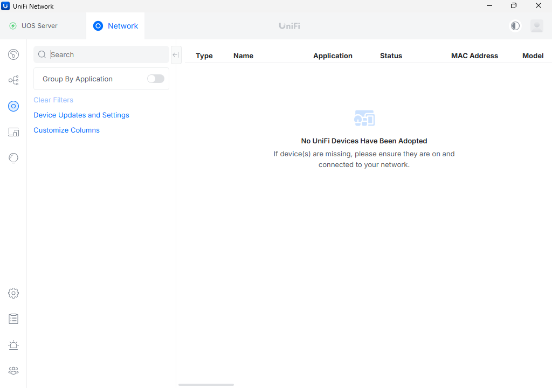Viewport: 552px width, 388px height.
Task: Toggle the dark/light theme icon
Action: (x=515, y=26)
